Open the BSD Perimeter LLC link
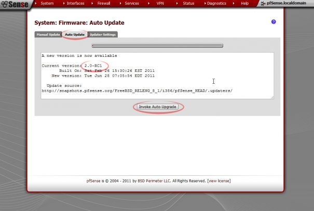Image resolution: width=314 pixels, height=211 pixels. click(x=154, y=181)
